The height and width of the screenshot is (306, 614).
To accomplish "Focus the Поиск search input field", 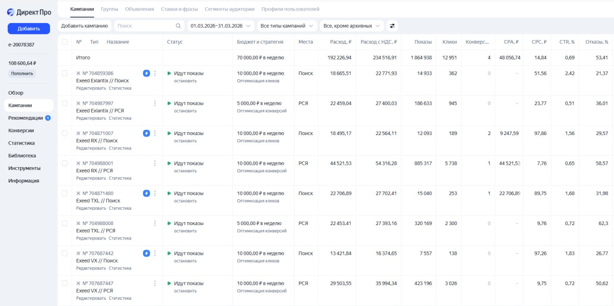I will [144, 26].
